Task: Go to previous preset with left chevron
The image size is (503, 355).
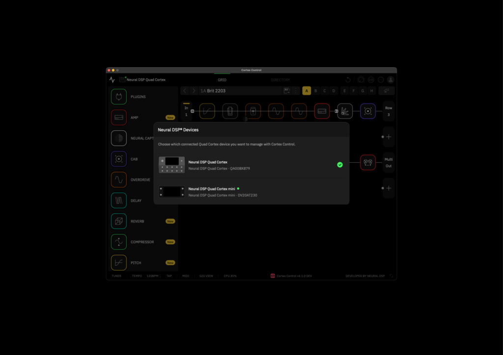Action: click(x=185, y=91)
